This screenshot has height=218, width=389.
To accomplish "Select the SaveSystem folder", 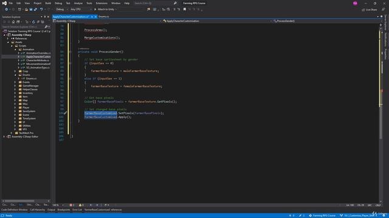I will point(29,111).
